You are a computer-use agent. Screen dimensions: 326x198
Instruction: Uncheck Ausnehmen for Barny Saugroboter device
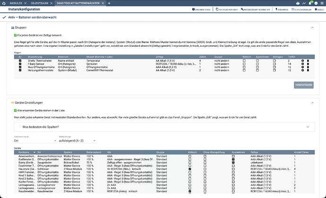(233, 163)
